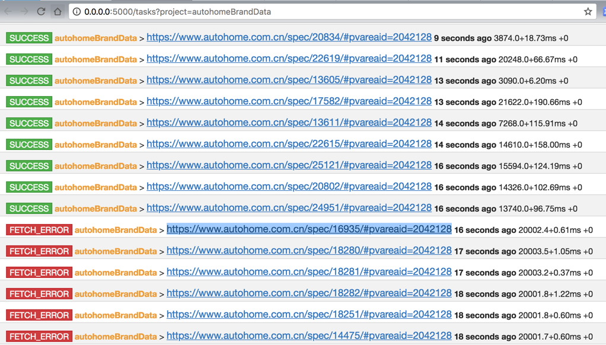Click SUCCESS badge on spec/24951 row
This screenshot has width=606, height=345.
[29, 208]
